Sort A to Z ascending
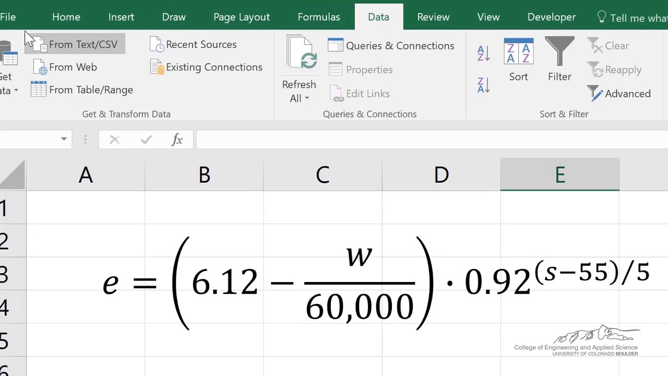 pos(483,53)
